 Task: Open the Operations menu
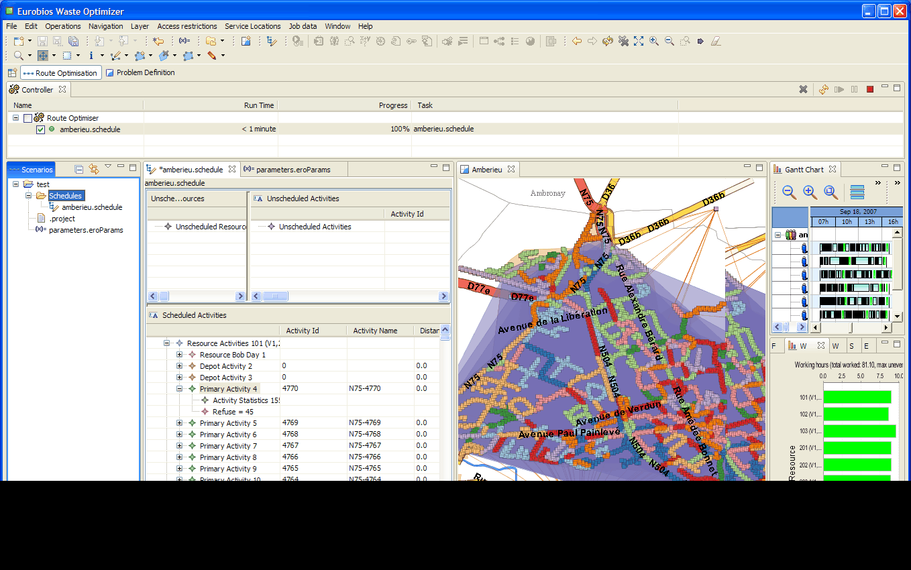click(x=63, y=26)
